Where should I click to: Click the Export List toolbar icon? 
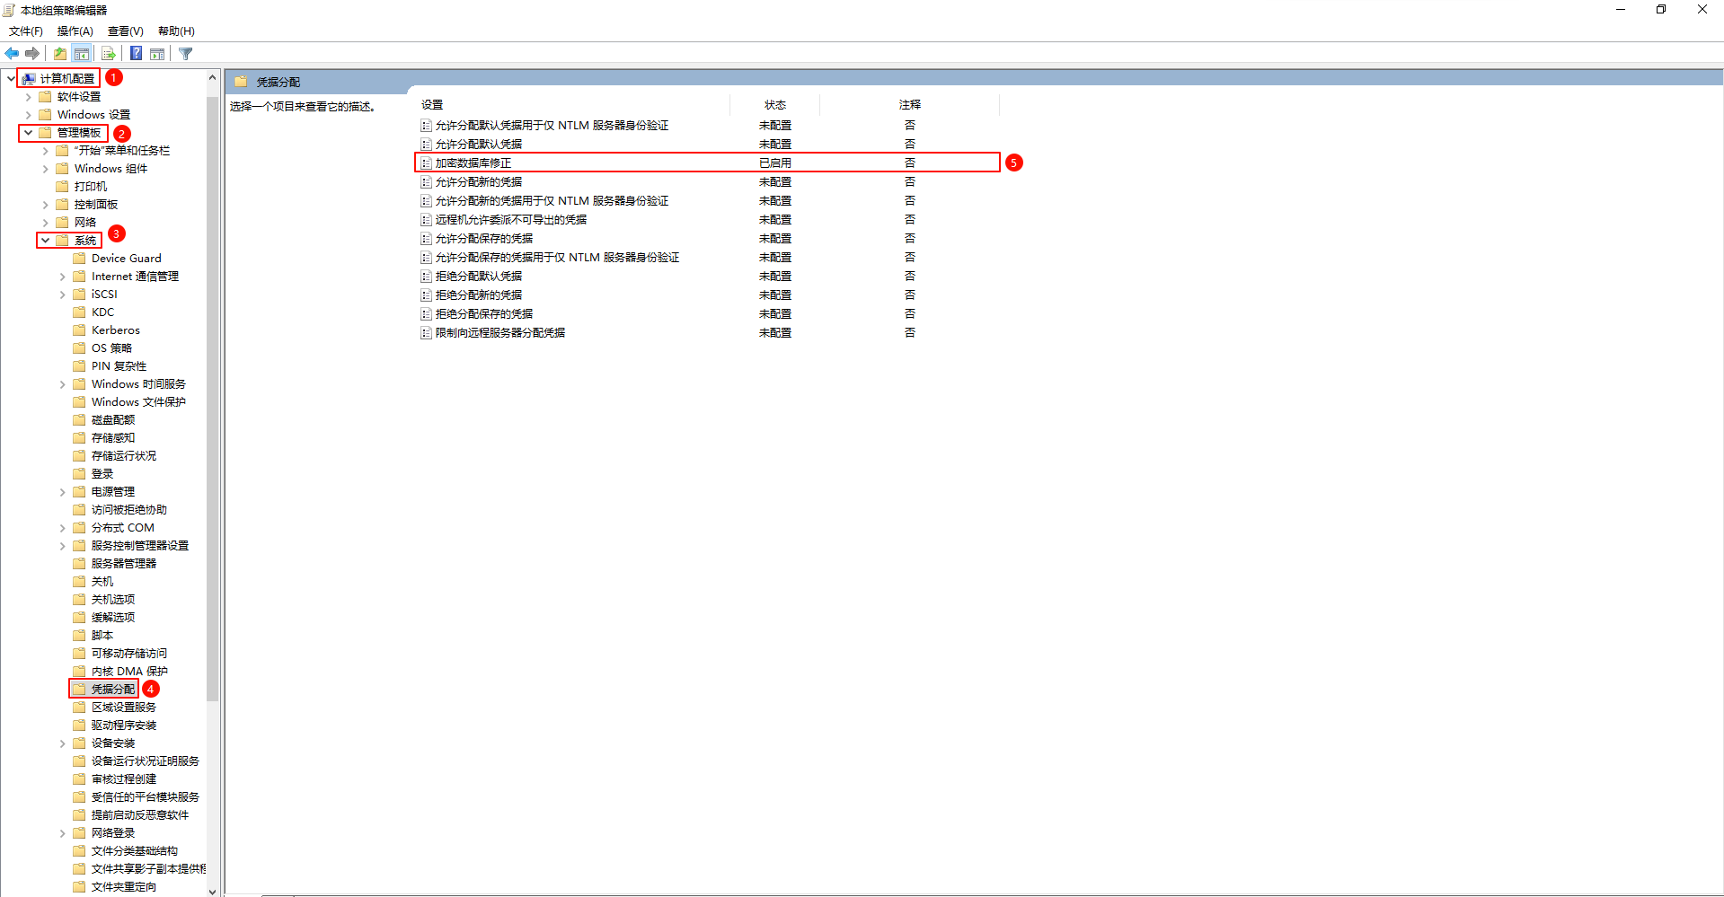pyautogui.click(x=108, y=54)
